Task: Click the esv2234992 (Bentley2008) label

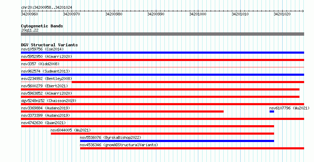Action: 47,79
